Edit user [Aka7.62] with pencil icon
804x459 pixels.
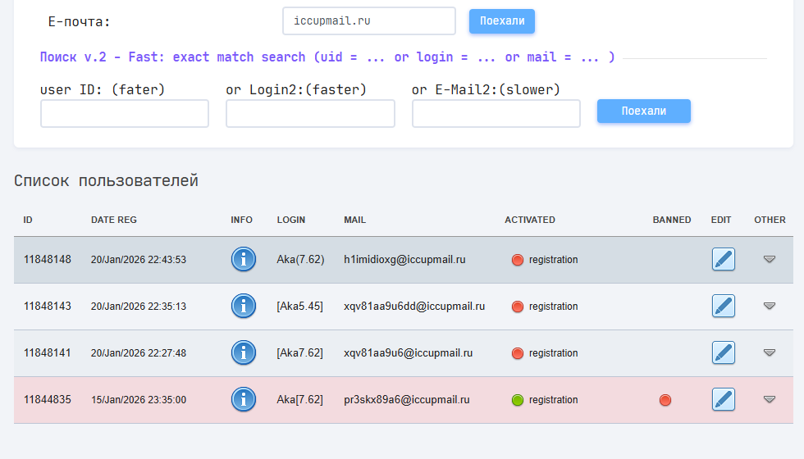pyautogui.click(x=723, y=353)
